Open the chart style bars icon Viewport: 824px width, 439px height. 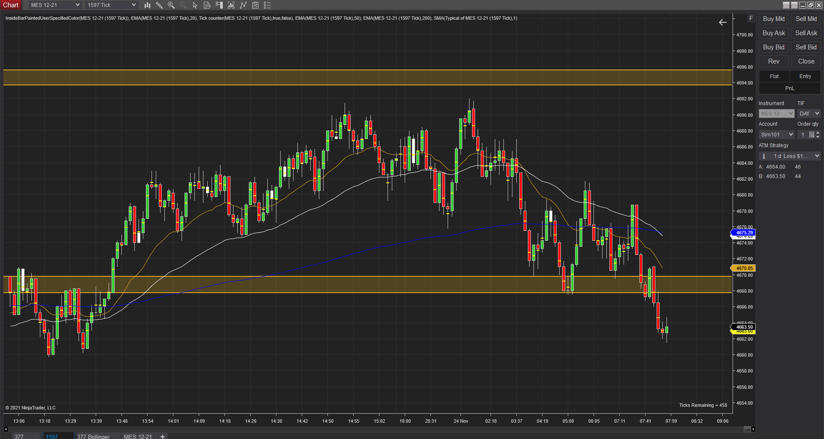[x=147, y=5]
